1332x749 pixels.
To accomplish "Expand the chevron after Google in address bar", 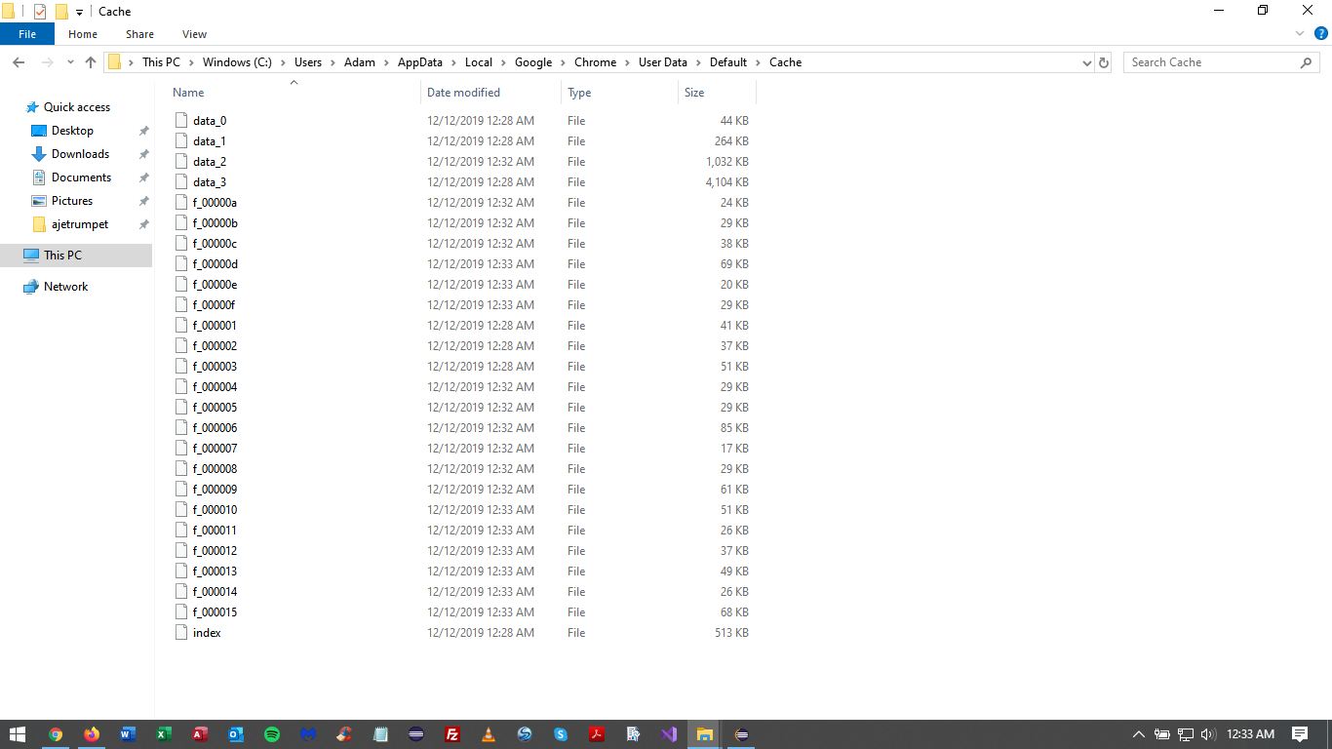I will pyautogui.click(x=563, y=62).
